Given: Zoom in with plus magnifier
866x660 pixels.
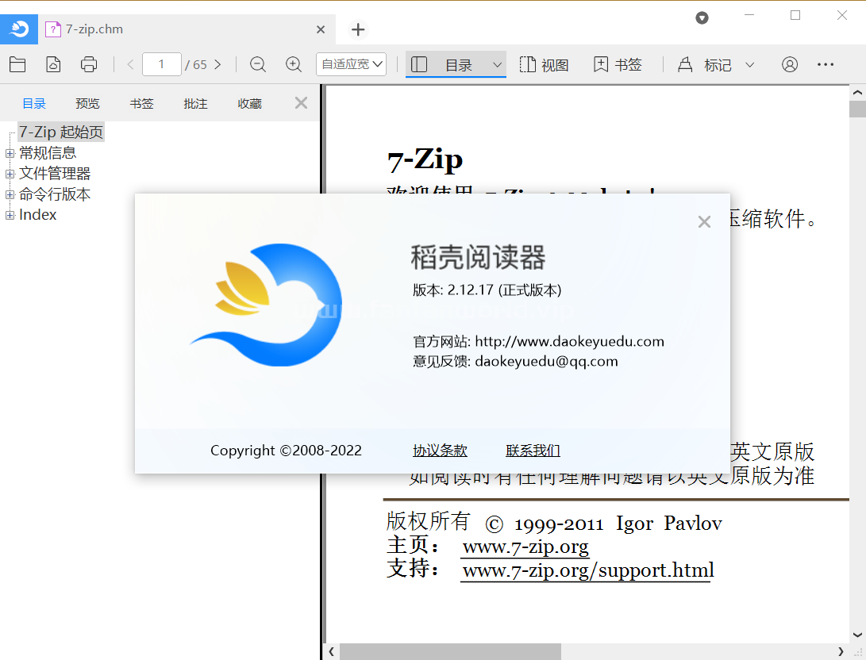Looking at the screenshot, I should coord(293,64).
